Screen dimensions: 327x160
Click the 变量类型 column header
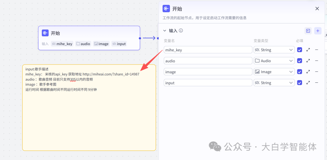tap(261, 41)
